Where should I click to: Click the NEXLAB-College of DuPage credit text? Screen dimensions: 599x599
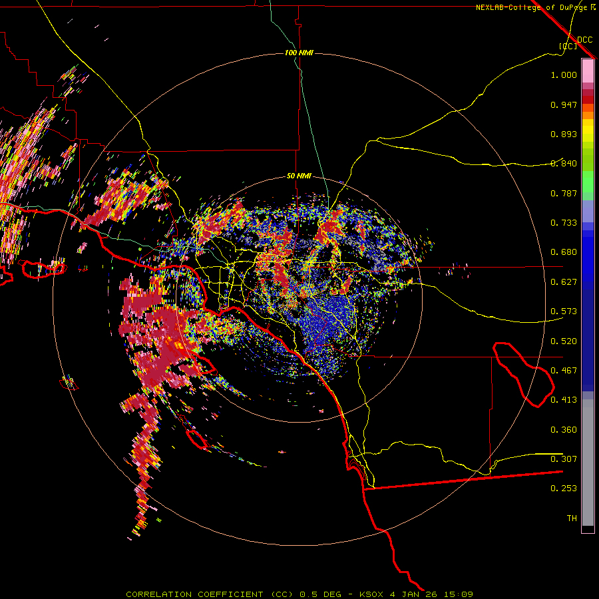click(531, 7)
